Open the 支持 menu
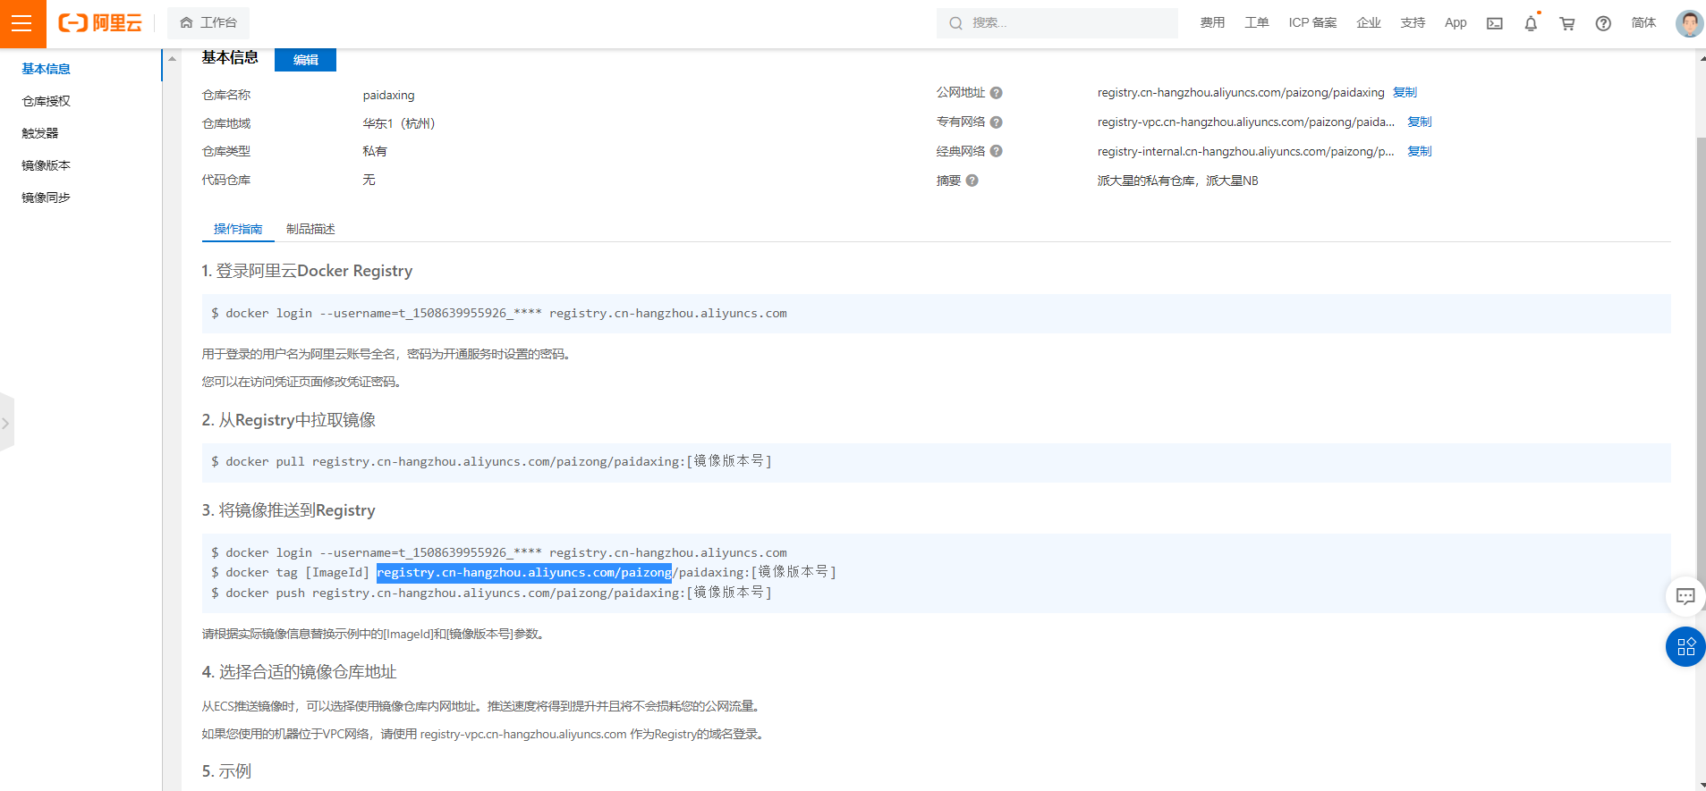This screenshot has height=791, width=1706. tap(1413, 23)
